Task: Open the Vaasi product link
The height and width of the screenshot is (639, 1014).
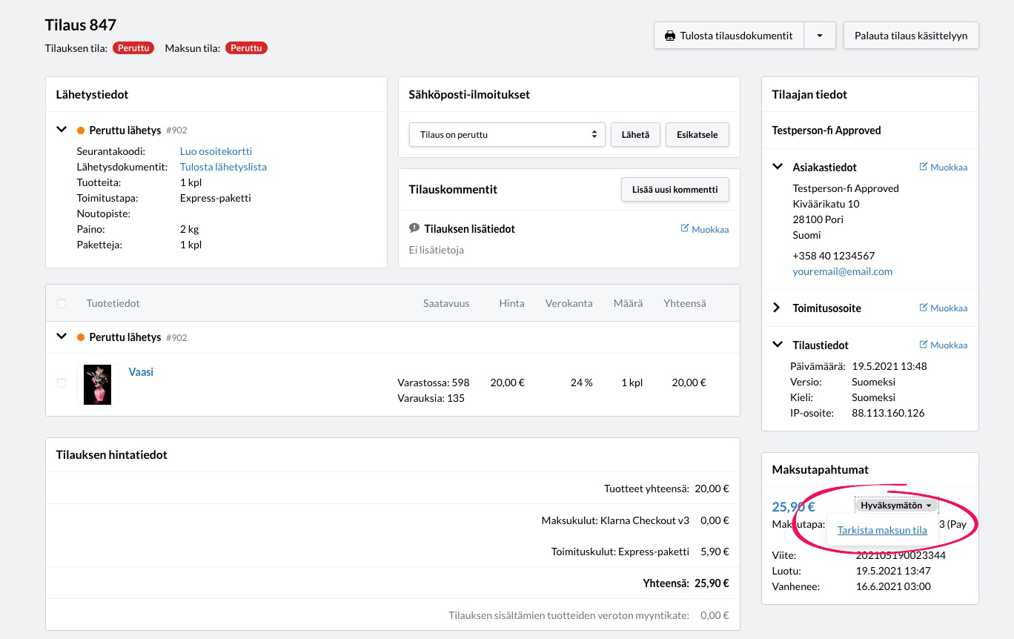Action: tap(141, 372)
